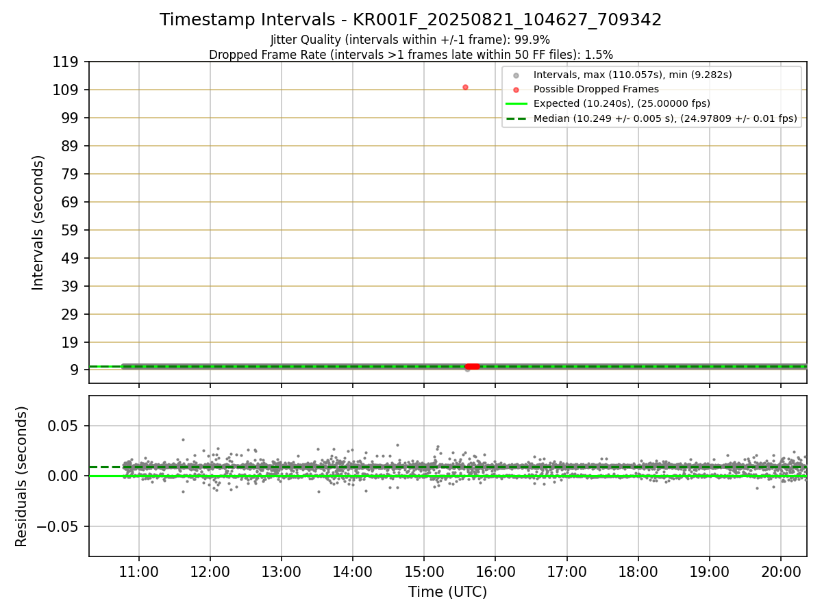
Task: Click the 14:00 tick label on the x-axis
Action: [353, 573]
